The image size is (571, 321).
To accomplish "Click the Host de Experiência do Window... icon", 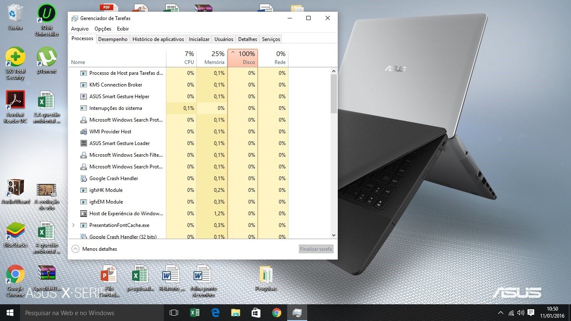I will pyautogui.click(x=83, y=214).
